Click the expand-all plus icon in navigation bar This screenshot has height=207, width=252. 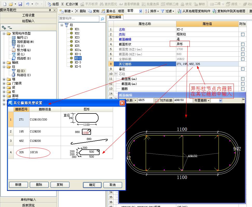tap(4, 27)
